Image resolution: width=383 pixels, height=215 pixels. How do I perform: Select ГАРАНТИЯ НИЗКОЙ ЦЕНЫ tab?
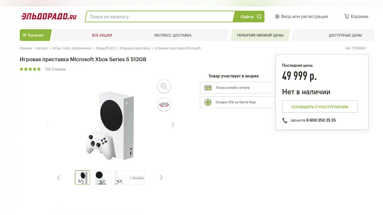[260, 35]
